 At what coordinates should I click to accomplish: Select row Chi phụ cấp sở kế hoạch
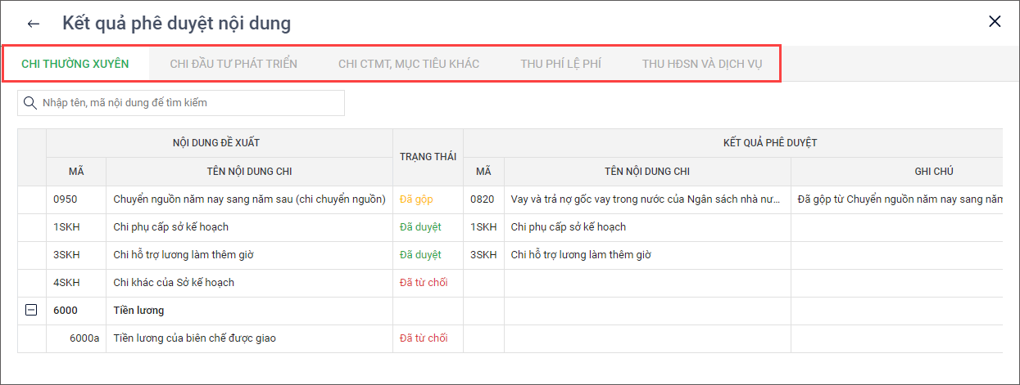[x=170, y=226]
